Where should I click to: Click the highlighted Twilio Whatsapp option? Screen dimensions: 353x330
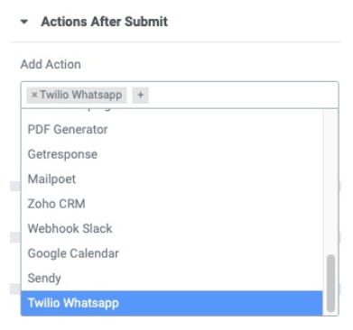pyautogui.click(x=172, y=303)
